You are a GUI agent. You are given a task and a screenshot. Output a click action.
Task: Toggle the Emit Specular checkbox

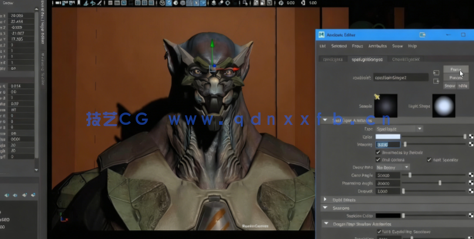point(429,159)
